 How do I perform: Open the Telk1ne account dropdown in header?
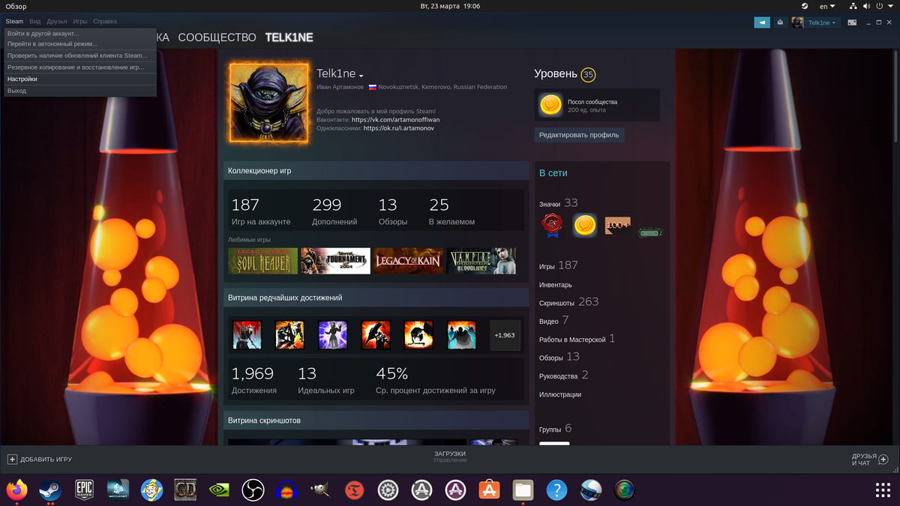821,22
